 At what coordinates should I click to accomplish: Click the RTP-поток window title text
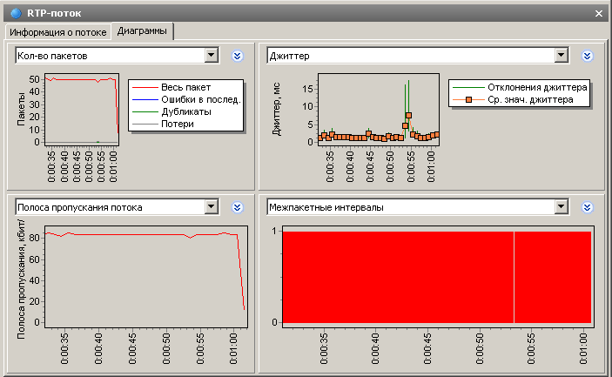54,13
